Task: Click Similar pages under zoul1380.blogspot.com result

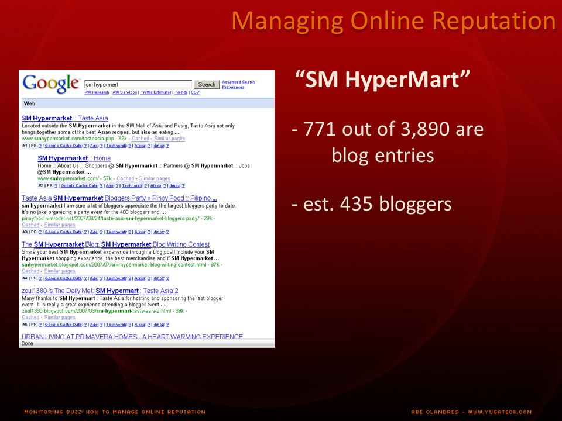Action: 60,317
